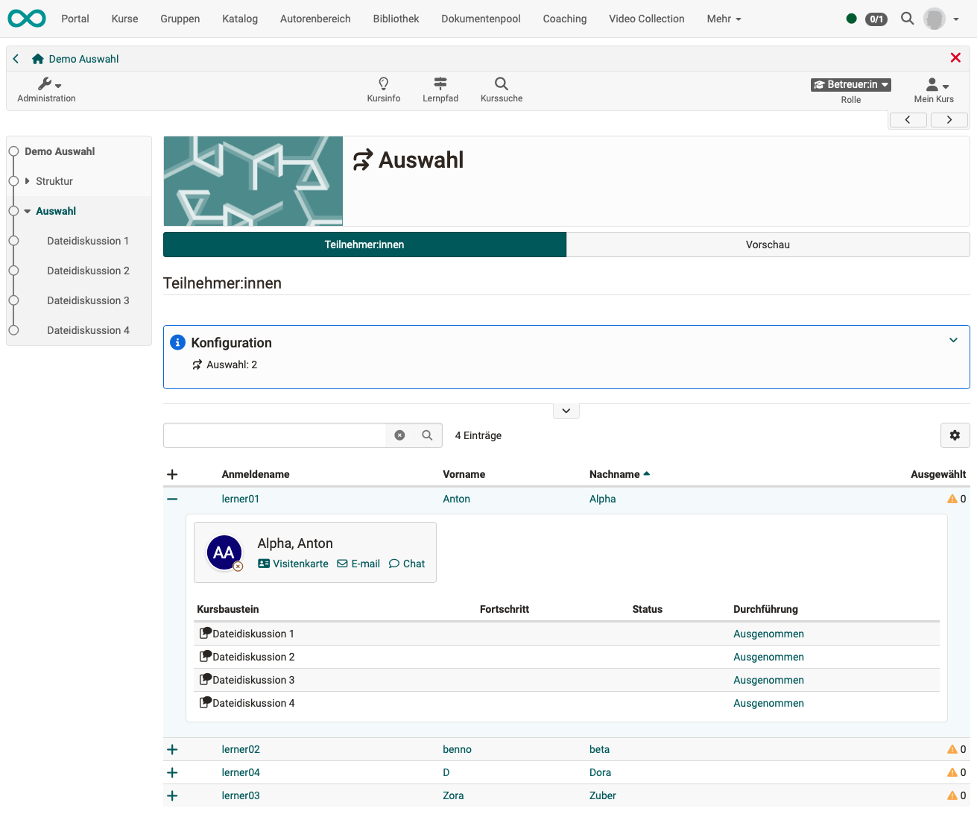Expand the lerner02 row details
Image resolution: width=977 pixels, height=826 pixels.
172,749
